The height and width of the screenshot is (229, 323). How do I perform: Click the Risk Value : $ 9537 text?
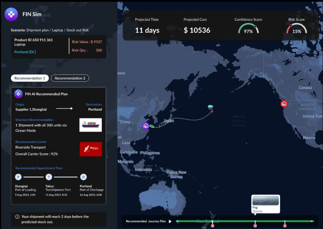87,42
